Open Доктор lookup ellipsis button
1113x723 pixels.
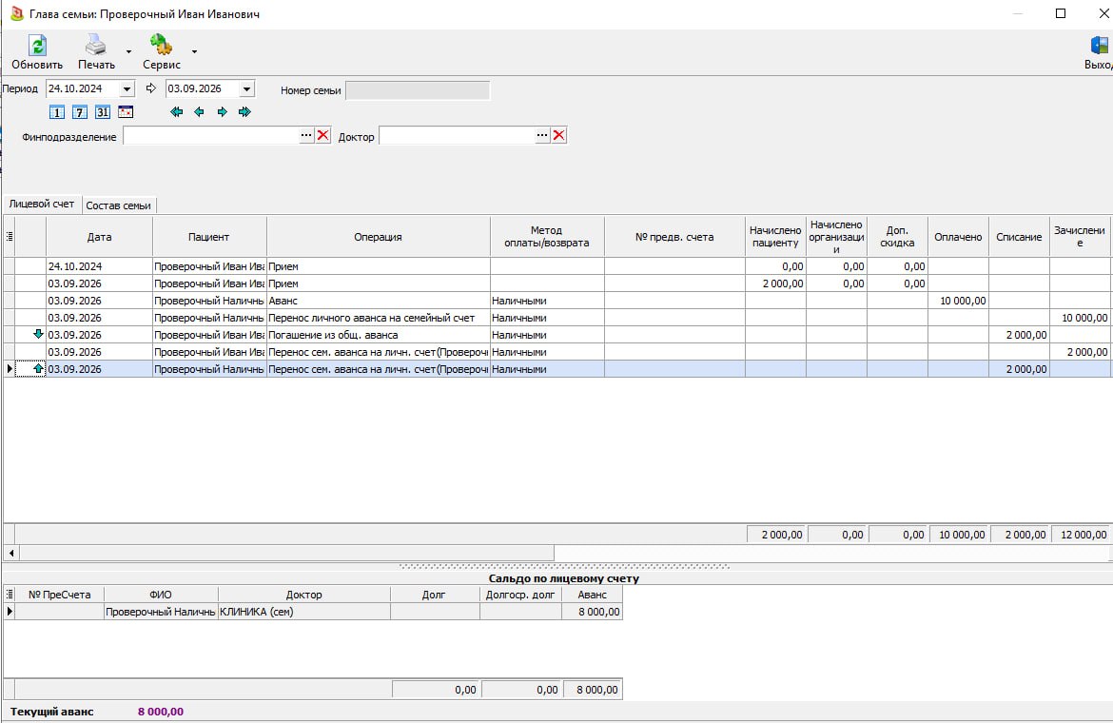point(542,135)
